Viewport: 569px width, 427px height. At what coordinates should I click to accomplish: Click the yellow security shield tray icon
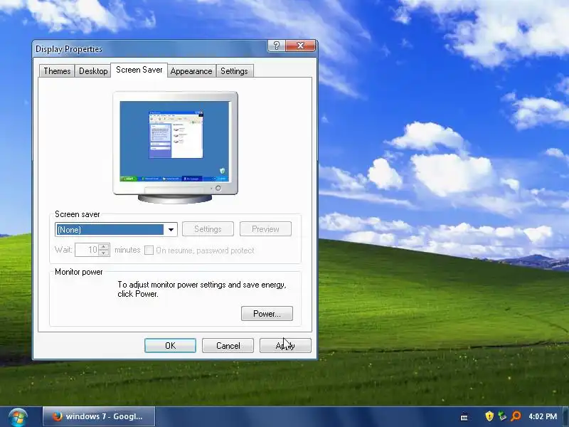489,416
